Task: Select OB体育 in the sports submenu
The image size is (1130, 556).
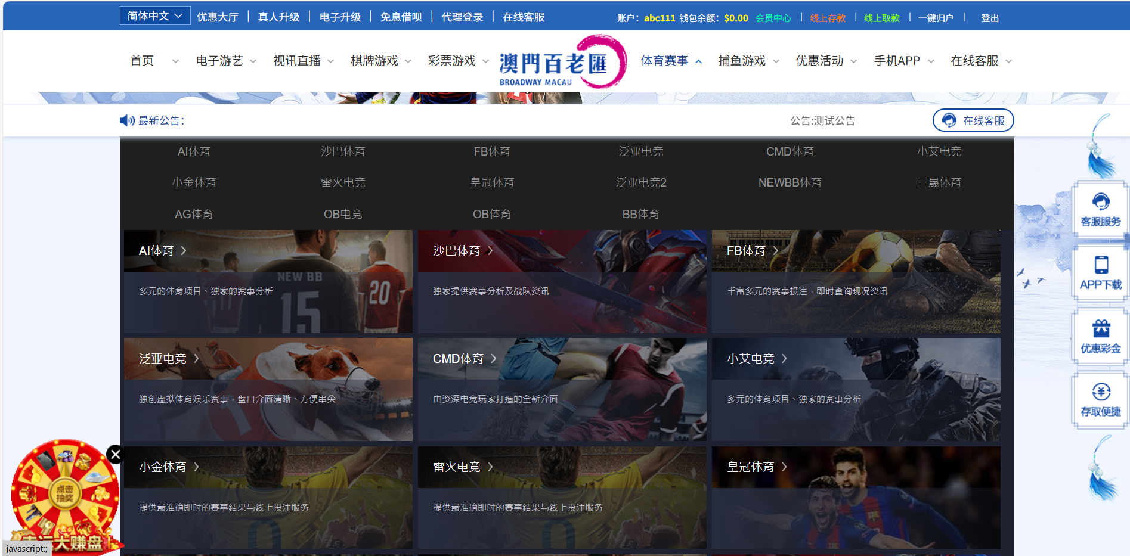Action: point(492,214)
